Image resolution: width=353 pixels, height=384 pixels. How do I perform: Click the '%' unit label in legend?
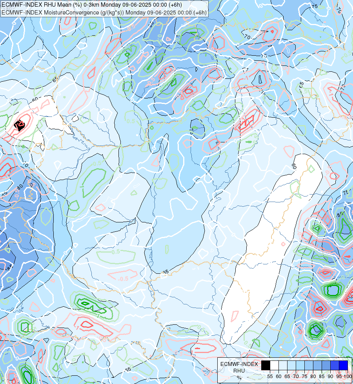(239, 377)
